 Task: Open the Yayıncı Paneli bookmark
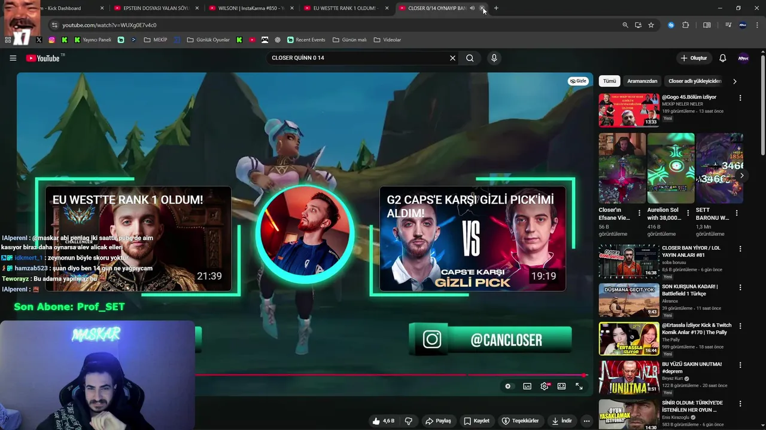pyautogui.click(x=93, y=40)
